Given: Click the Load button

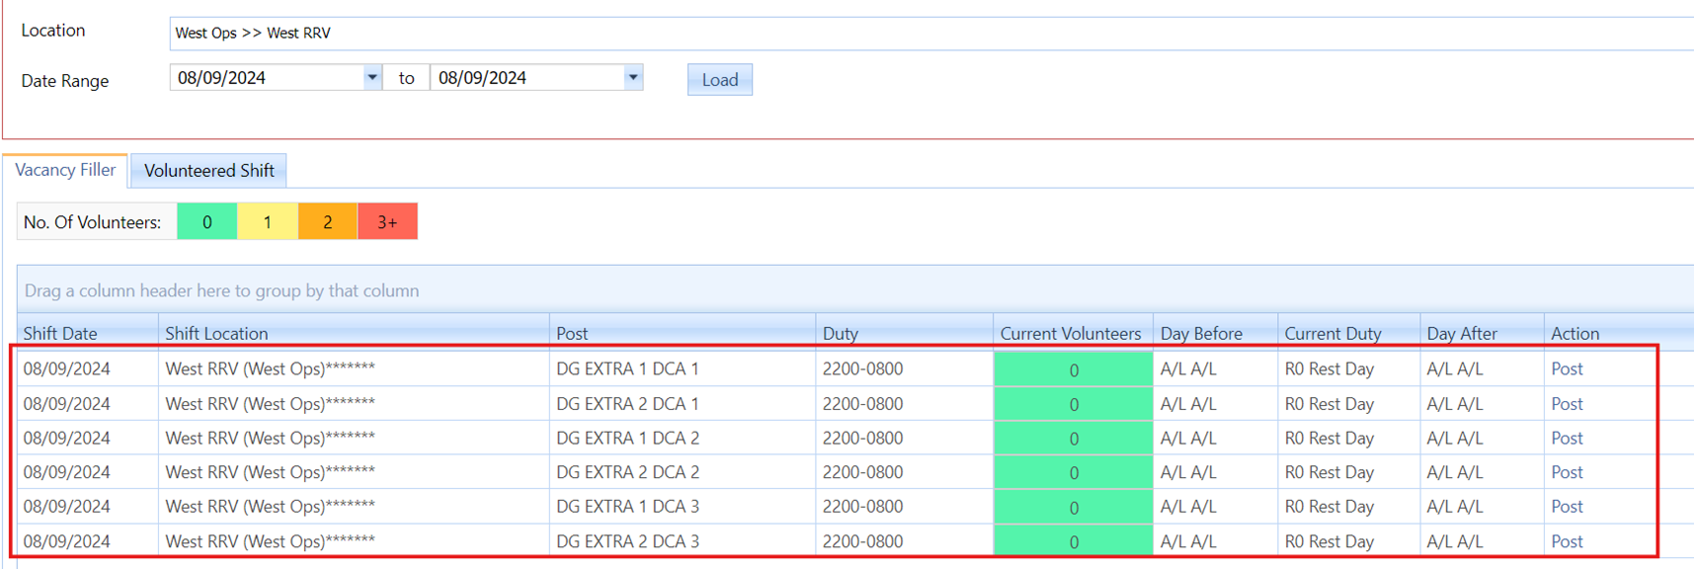Looking at the screenshot, I should (x=719, y=80).
